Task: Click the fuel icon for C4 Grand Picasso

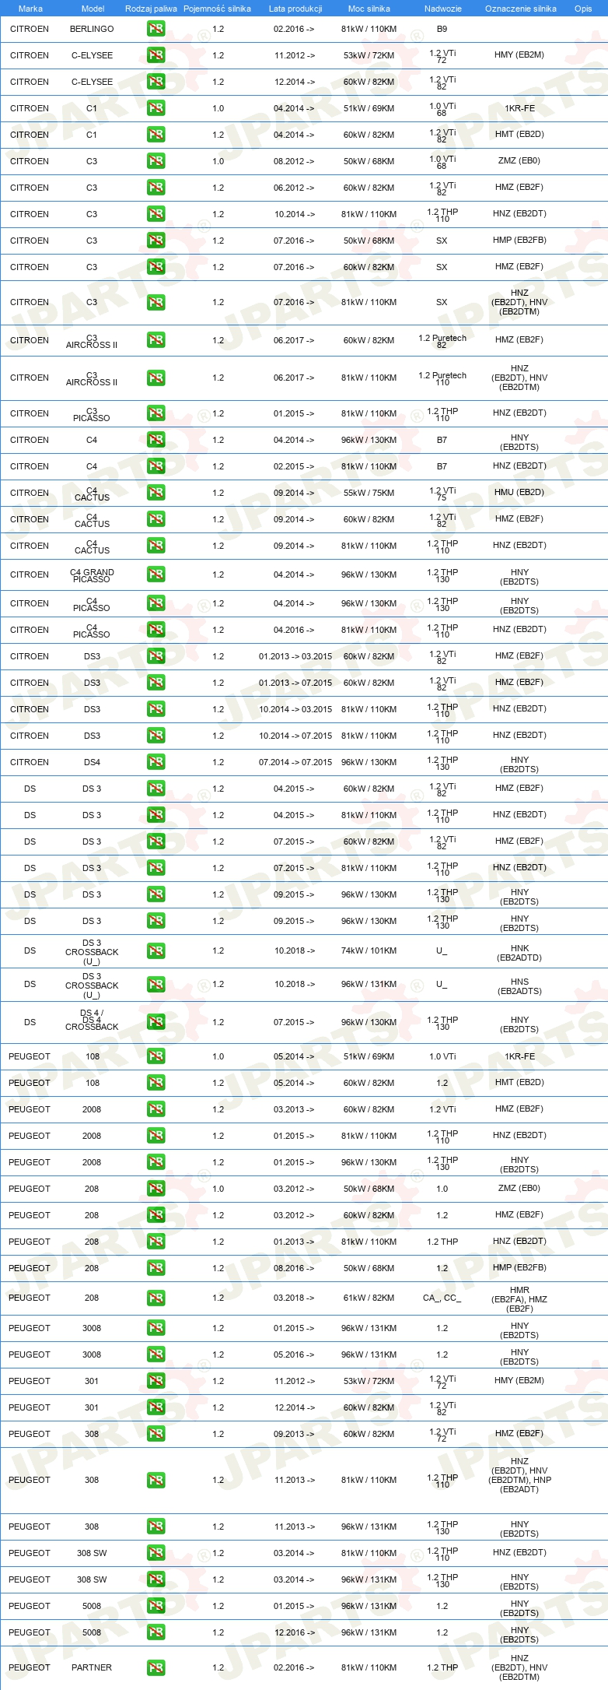Action: click(155, 574)
